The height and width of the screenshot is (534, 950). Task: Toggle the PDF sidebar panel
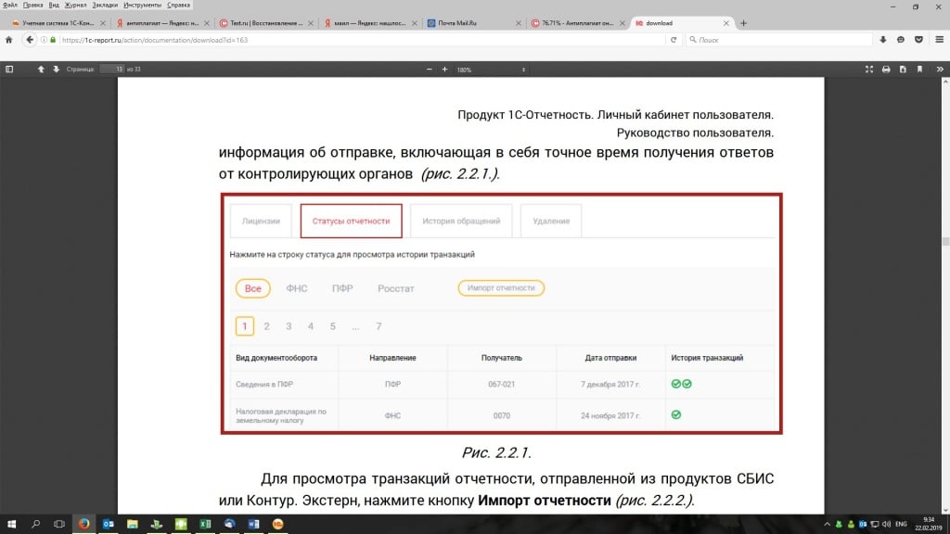(x=9, y=70)
